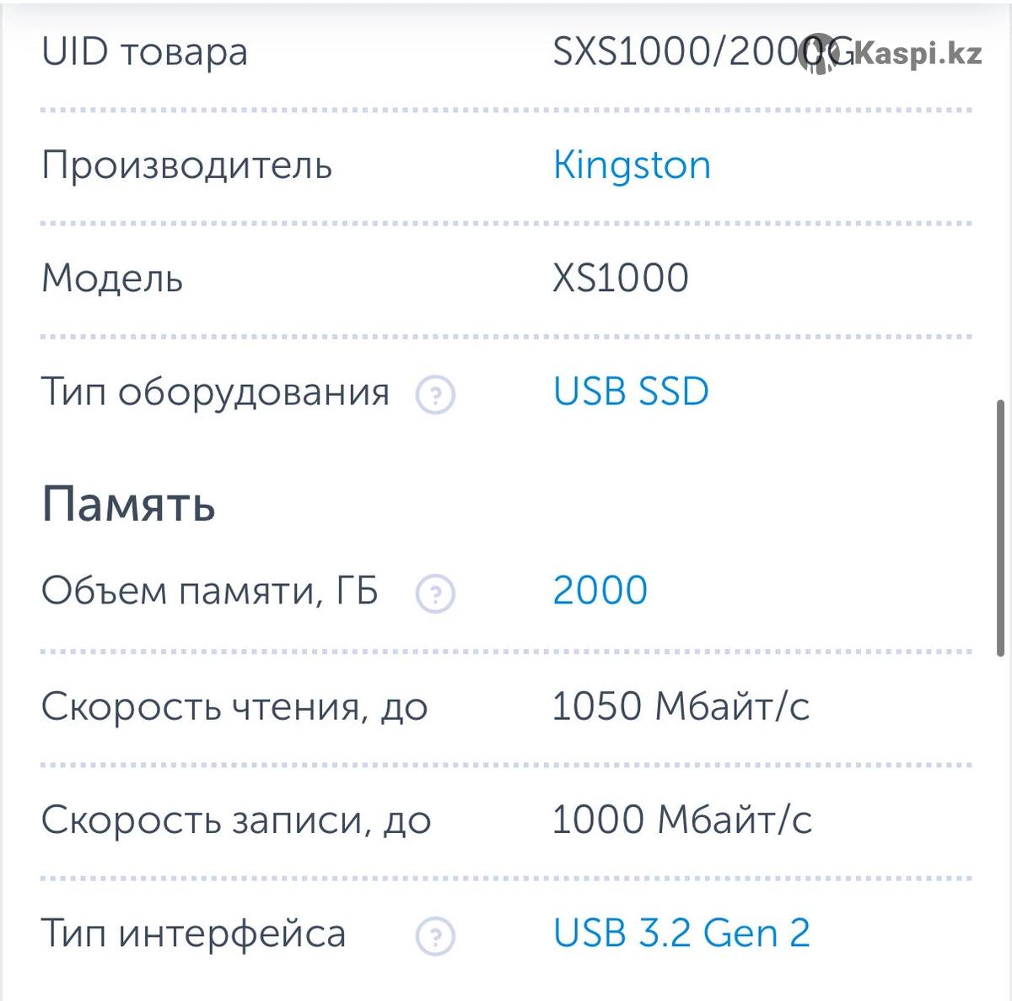Click the vertical scrollbar thumb
The image size is (1012, 1001).
(x=1000, y=528)
